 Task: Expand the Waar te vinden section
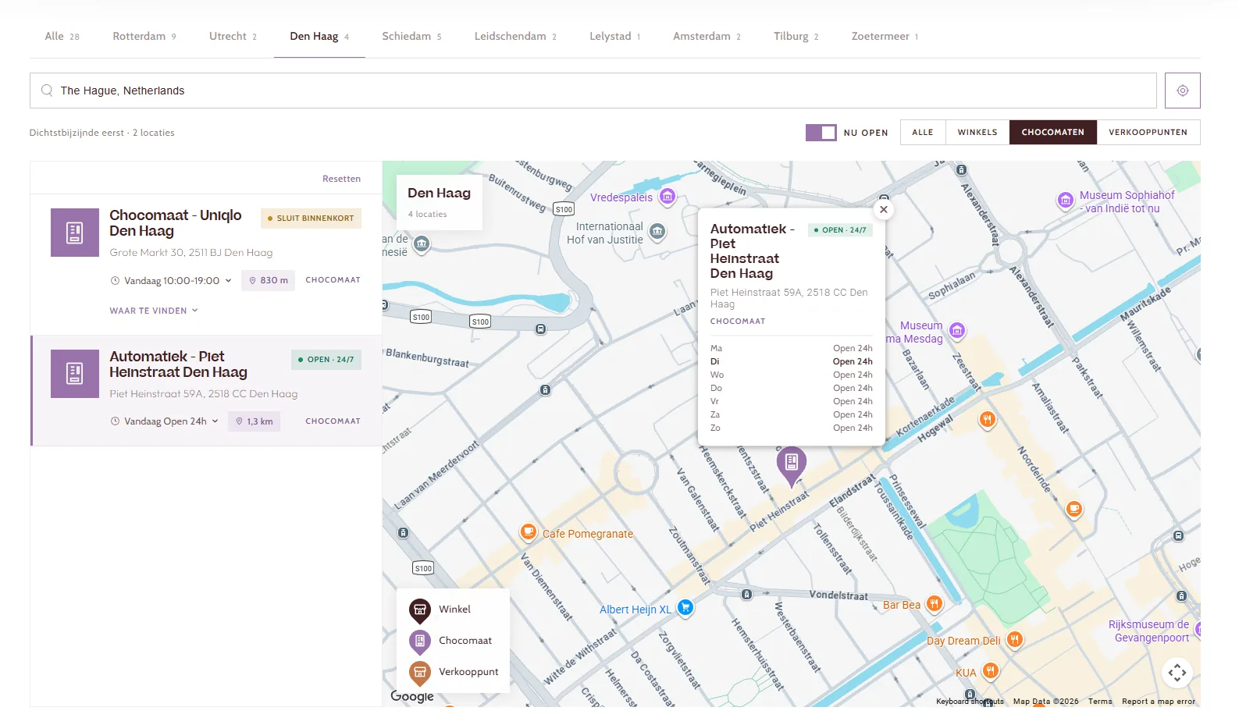[x=154, y=311]
